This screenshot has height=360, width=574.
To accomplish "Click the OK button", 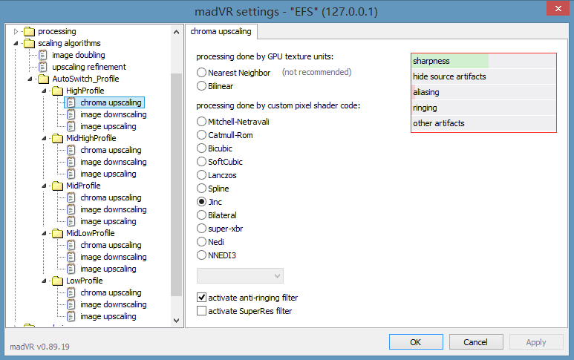I will (416, 342).
